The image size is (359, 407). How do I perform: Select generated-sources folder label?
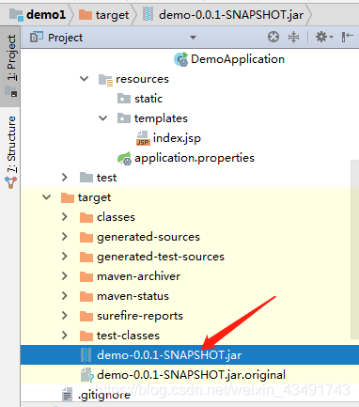pos(148,237)
